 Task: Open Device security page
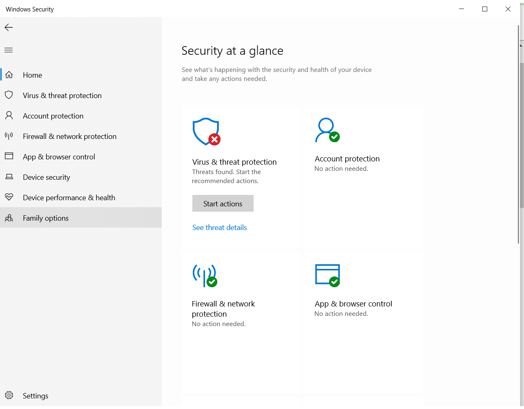[x=81, y=177]
